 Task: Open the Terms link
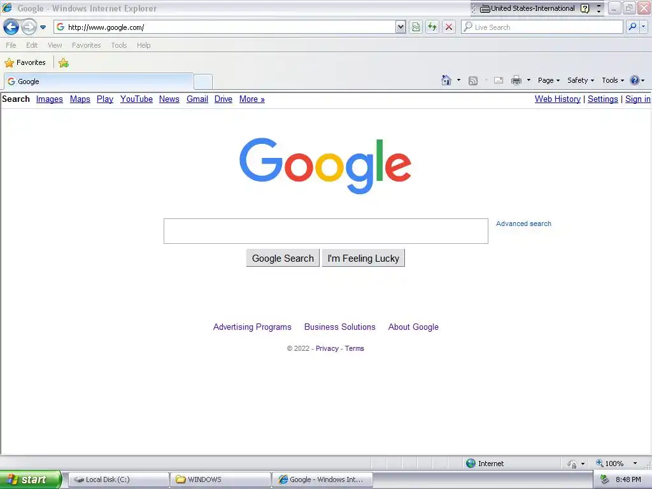(354, 348)
